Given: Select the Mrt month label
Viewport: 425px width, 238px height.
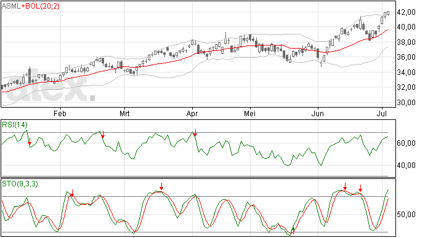Looking at the screenshot, I should pyautogui.click(x=124, y=113).
